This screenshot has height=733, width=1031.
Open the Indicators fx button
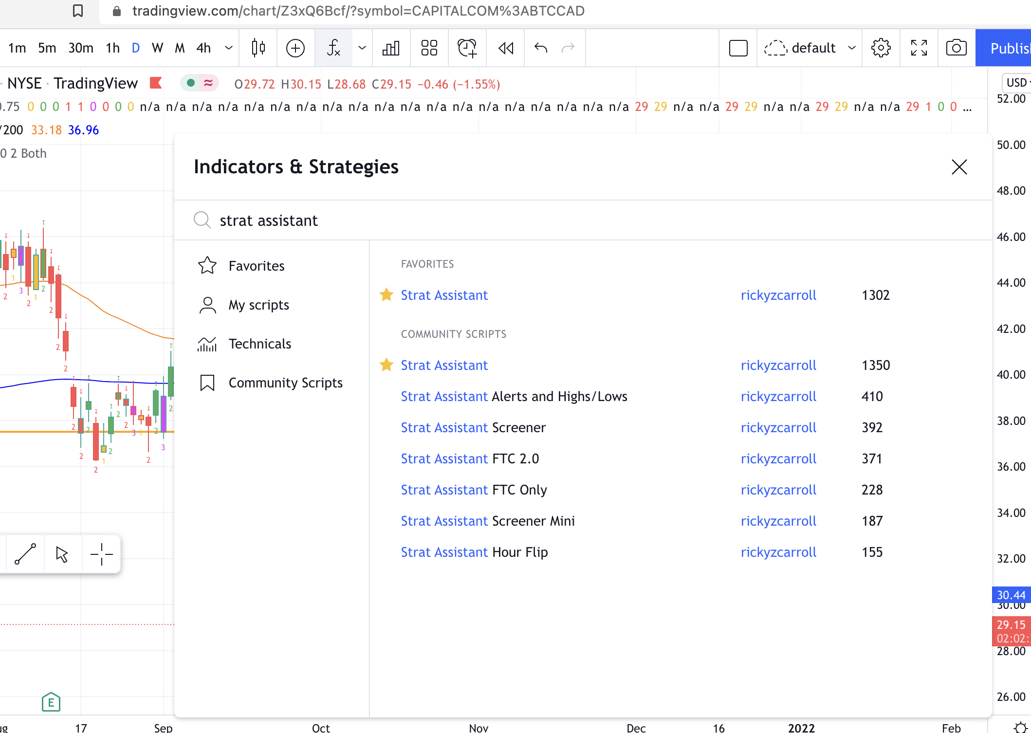pos(333,48)
